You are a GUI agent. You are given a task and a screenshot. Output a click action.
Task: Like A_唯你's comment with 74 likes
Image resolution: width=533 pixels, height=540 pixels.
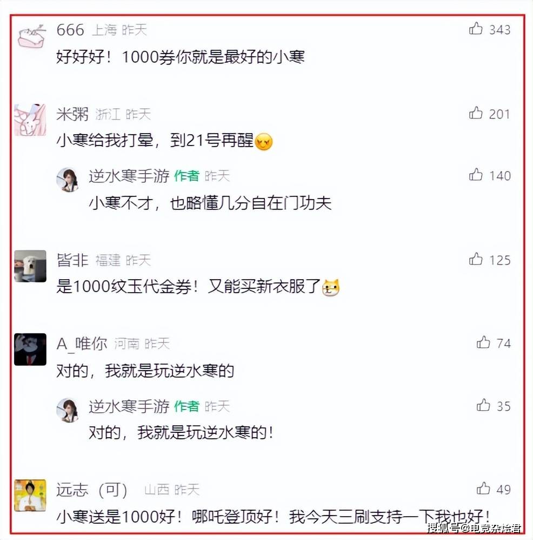click(x=483, y=343)
